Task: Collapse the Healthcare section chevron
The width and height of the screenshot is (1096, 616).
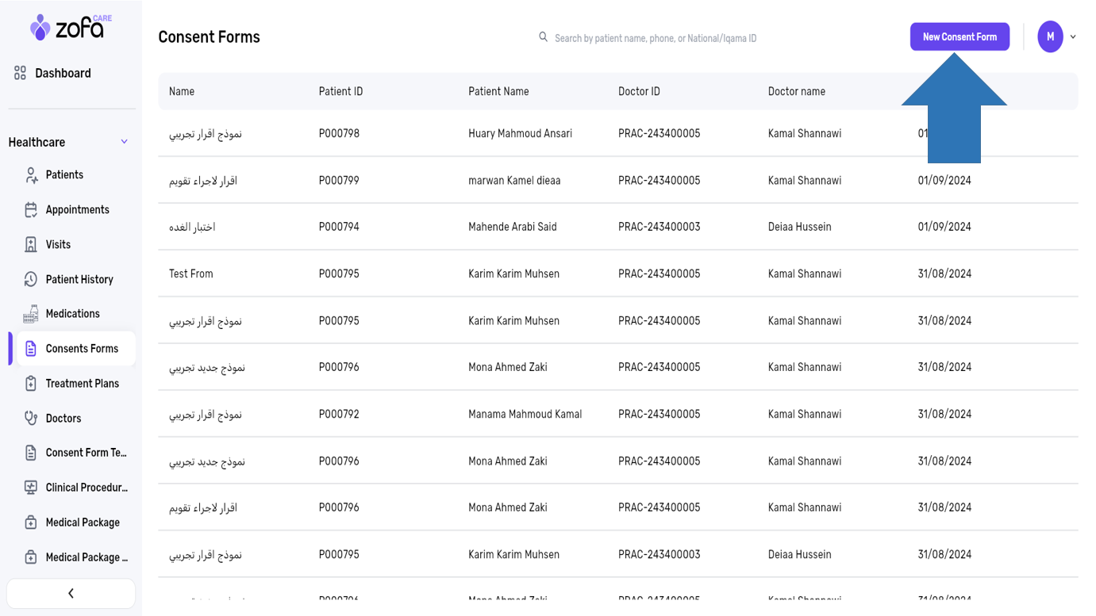Action: [x=124, y=142]
